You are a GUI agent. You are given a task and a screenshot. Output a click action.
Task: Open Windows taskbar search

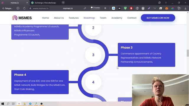pos(8,104)
